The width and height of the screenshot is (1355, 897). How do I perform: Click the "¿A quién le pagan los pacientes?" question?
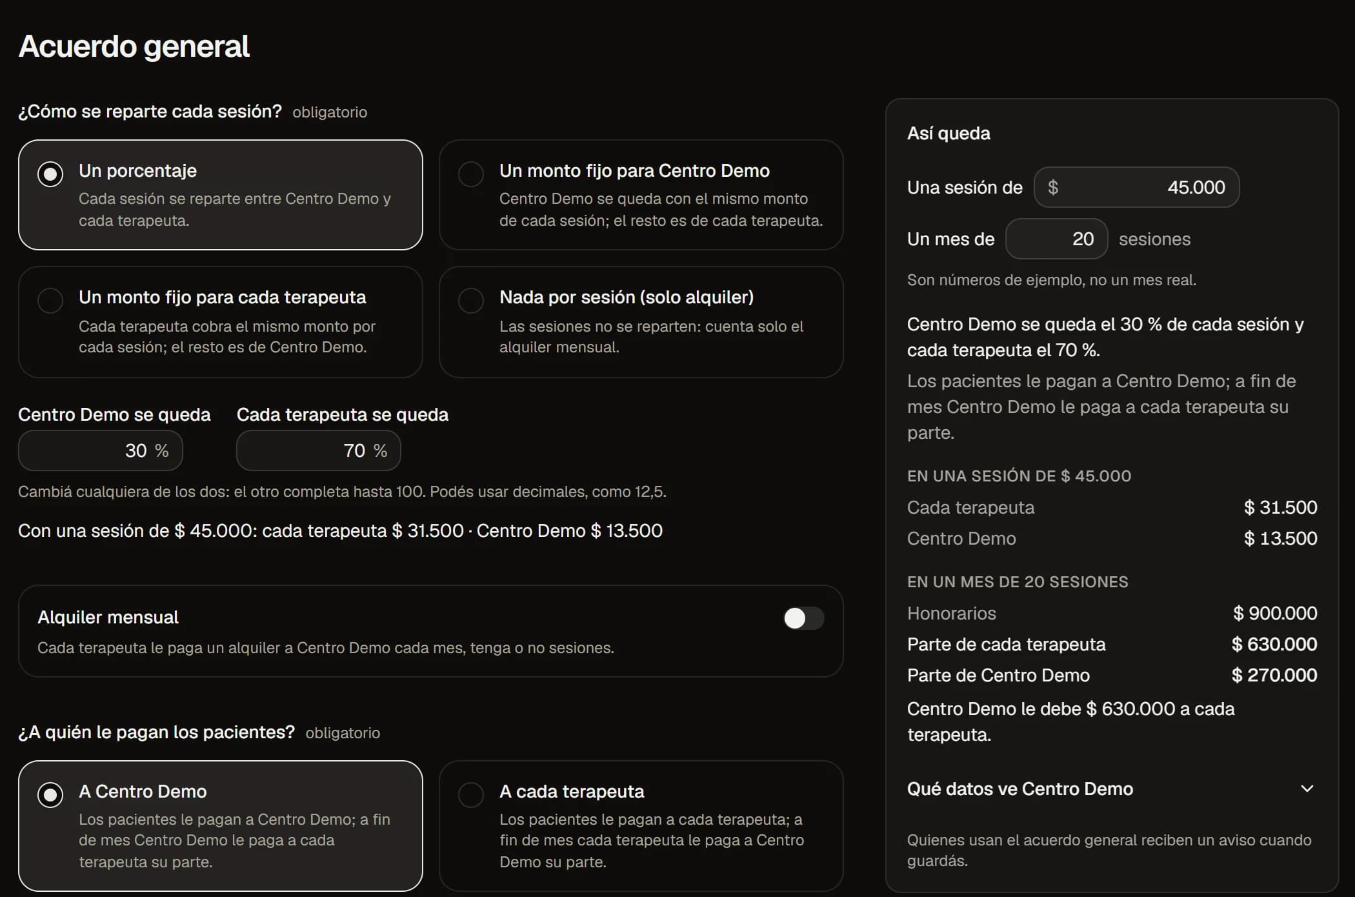click(x=156, y=732)
